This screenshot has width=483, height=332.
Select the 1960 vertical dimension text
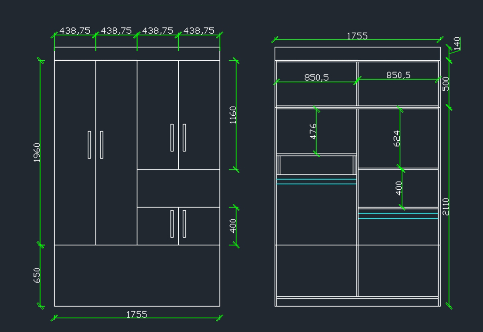(37, 152)
